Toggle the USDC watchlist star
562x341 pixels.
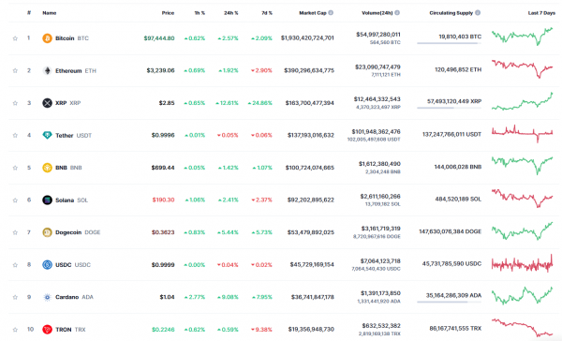[15, 265]
